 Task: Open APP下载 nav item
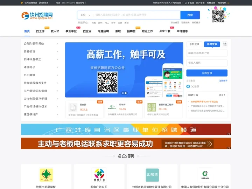(165, 31)
